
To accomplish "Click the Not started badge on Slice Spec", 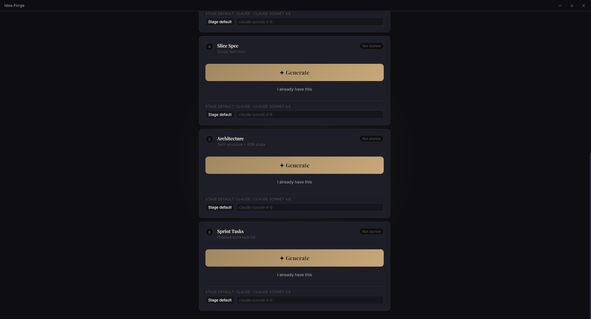I will click(371, 46).
